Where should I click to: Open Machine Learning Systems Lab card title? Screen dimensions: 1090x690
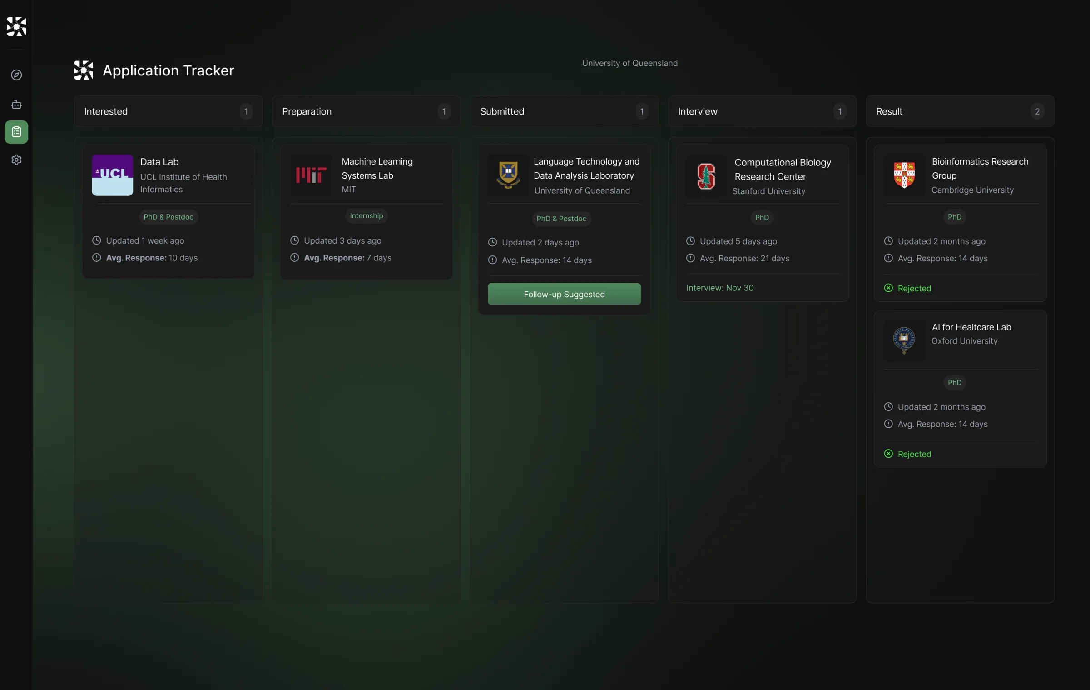[x=377, y=168]
